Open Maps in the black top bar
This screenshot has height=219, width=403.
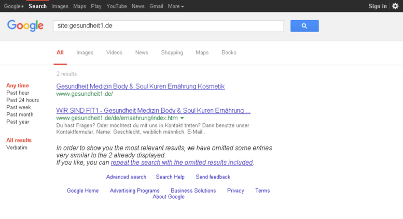pyautogui.click(x=80, y=6)
